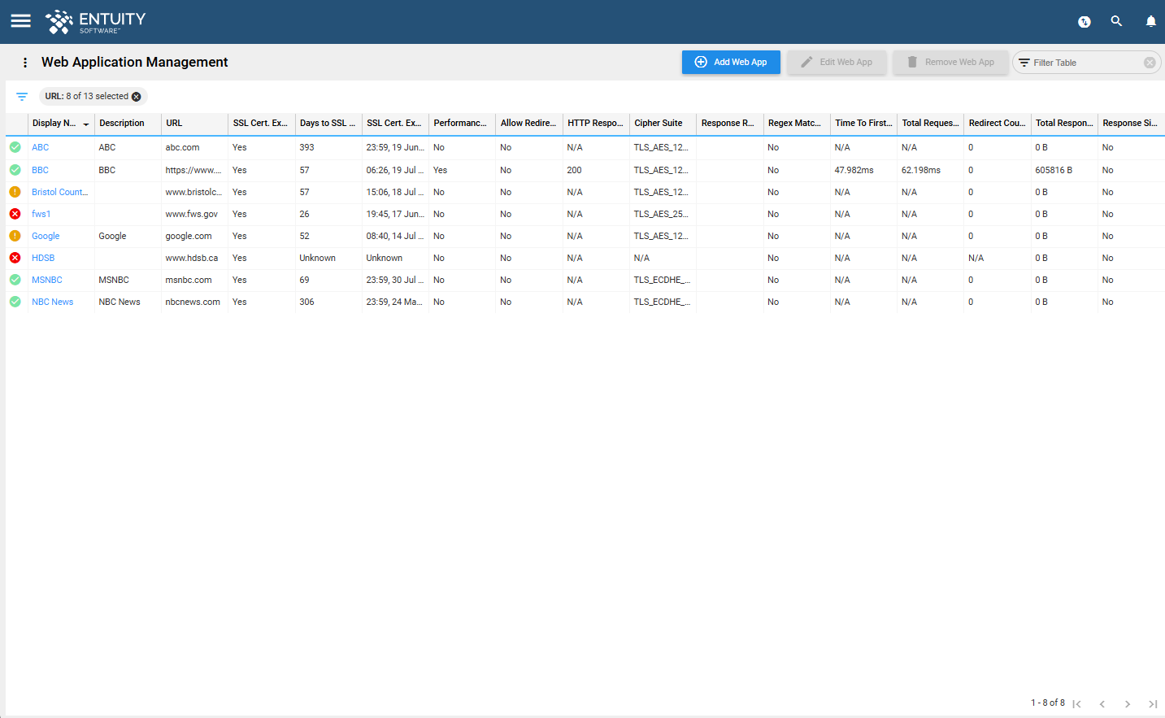Open the table filter funnel icon
The height and width of the screenshot is (718, 1165).
tap(22, 97)
